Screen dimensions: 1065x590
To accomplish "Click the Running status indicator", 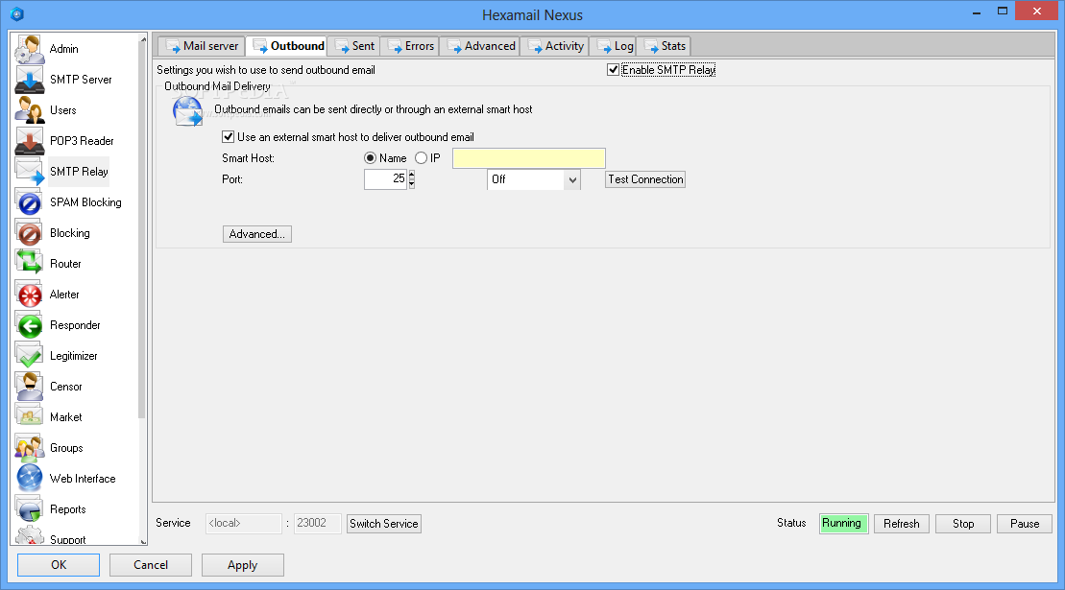I will point(843,524).
